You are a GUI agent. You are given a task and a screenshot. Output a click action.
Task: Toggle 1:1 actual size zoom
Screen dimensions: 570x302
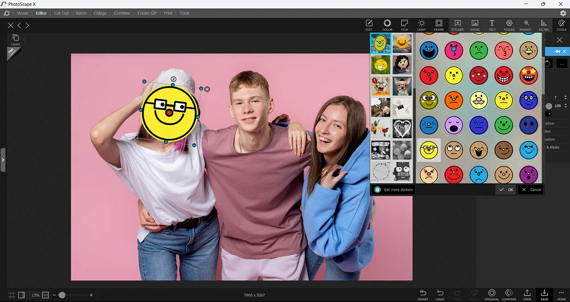pos(46,295)
